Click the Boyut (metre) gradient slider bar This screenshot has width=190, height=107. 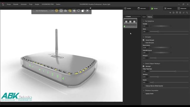click(x=161, y=48)
